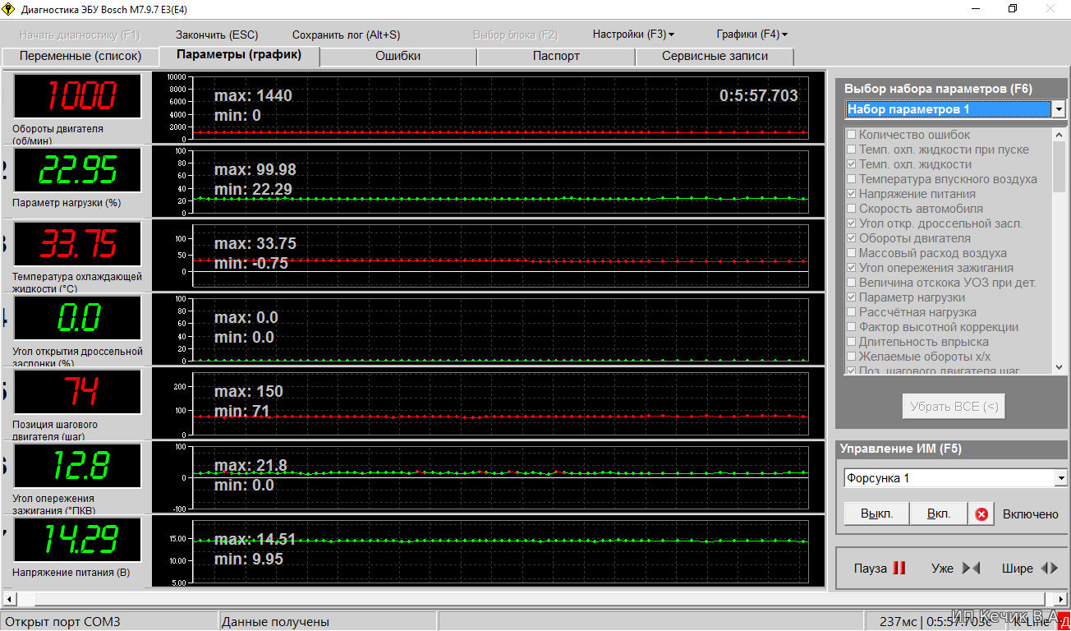Click stepper position 74 display
Screen dimensions: 1071x631
(78, 392)
